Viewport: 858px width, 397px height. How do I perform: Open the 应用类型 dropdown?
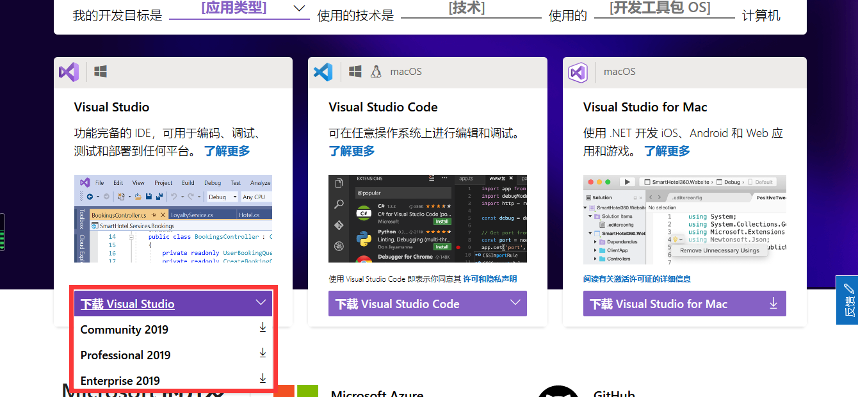click(x=239, y=9)
